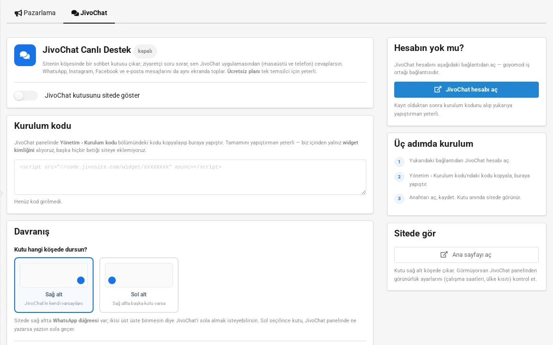Click the 'Henüz kod girilmedi.' status text
This screenshot has height=345, width=553.
(38, 202)
